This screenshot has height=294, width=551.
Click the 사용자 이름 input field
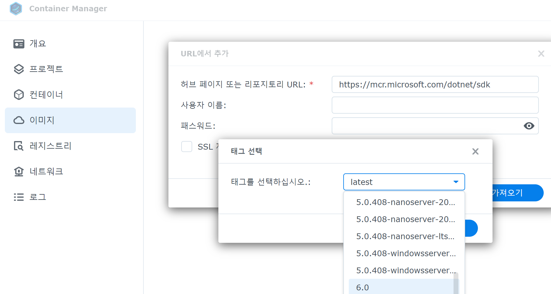pyautogui.click(x=435, y=105)
